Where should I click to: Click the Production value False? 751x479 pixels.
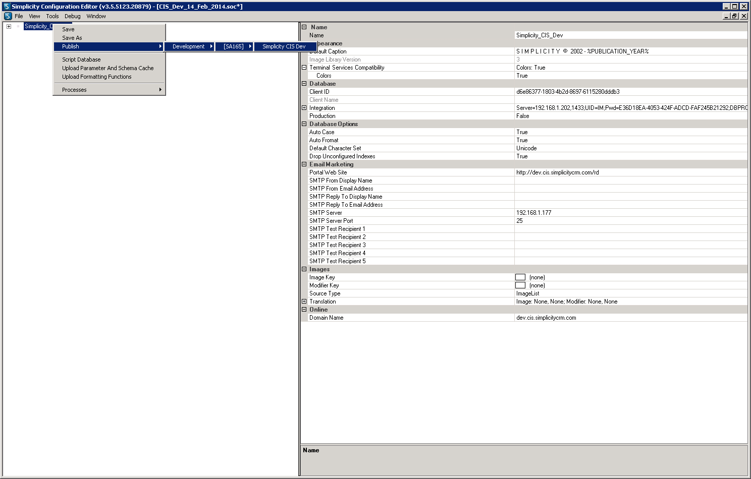[x=631, y=116]
